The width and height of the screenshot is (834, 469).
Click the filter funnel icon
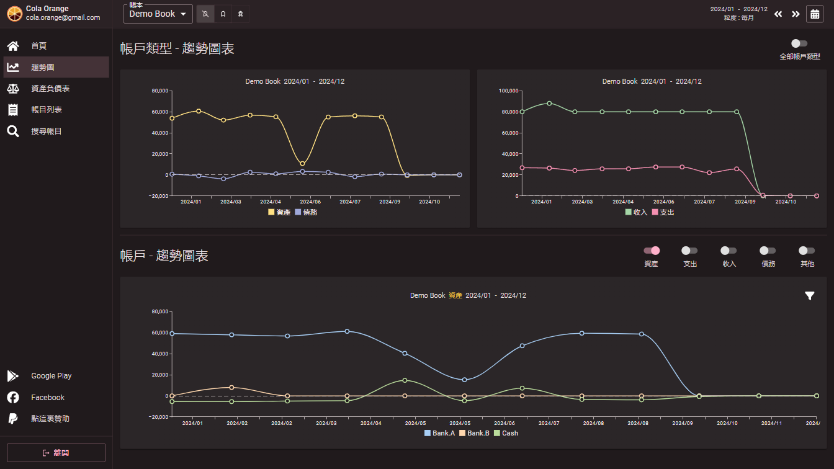tap(809, 296)
